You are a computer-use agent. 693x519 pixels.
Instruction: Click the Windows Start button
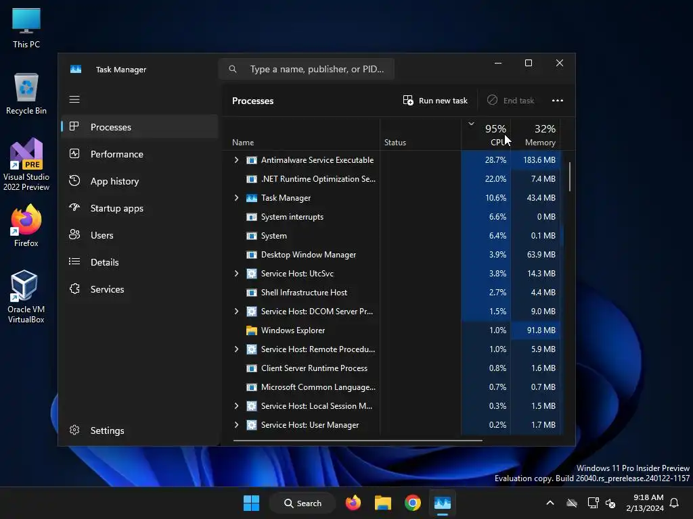tap(252, 503)
